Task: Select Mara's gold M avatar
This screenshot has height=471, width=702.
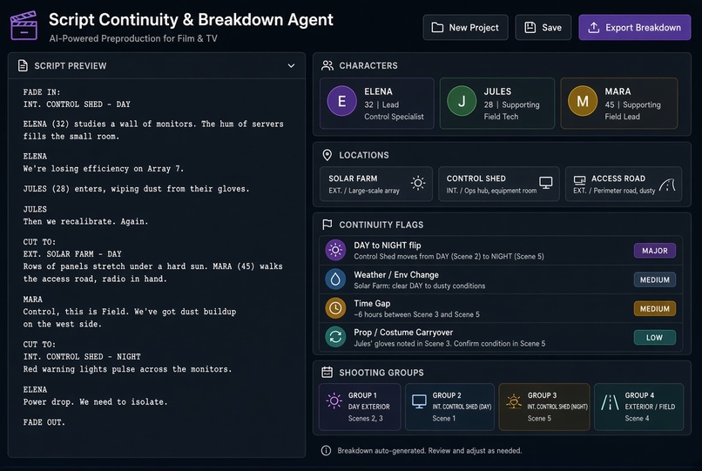Action: coord(583,101)
